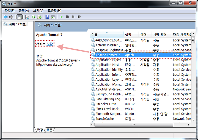Sort by the 다음 사용자 column header

coord(181,35)
